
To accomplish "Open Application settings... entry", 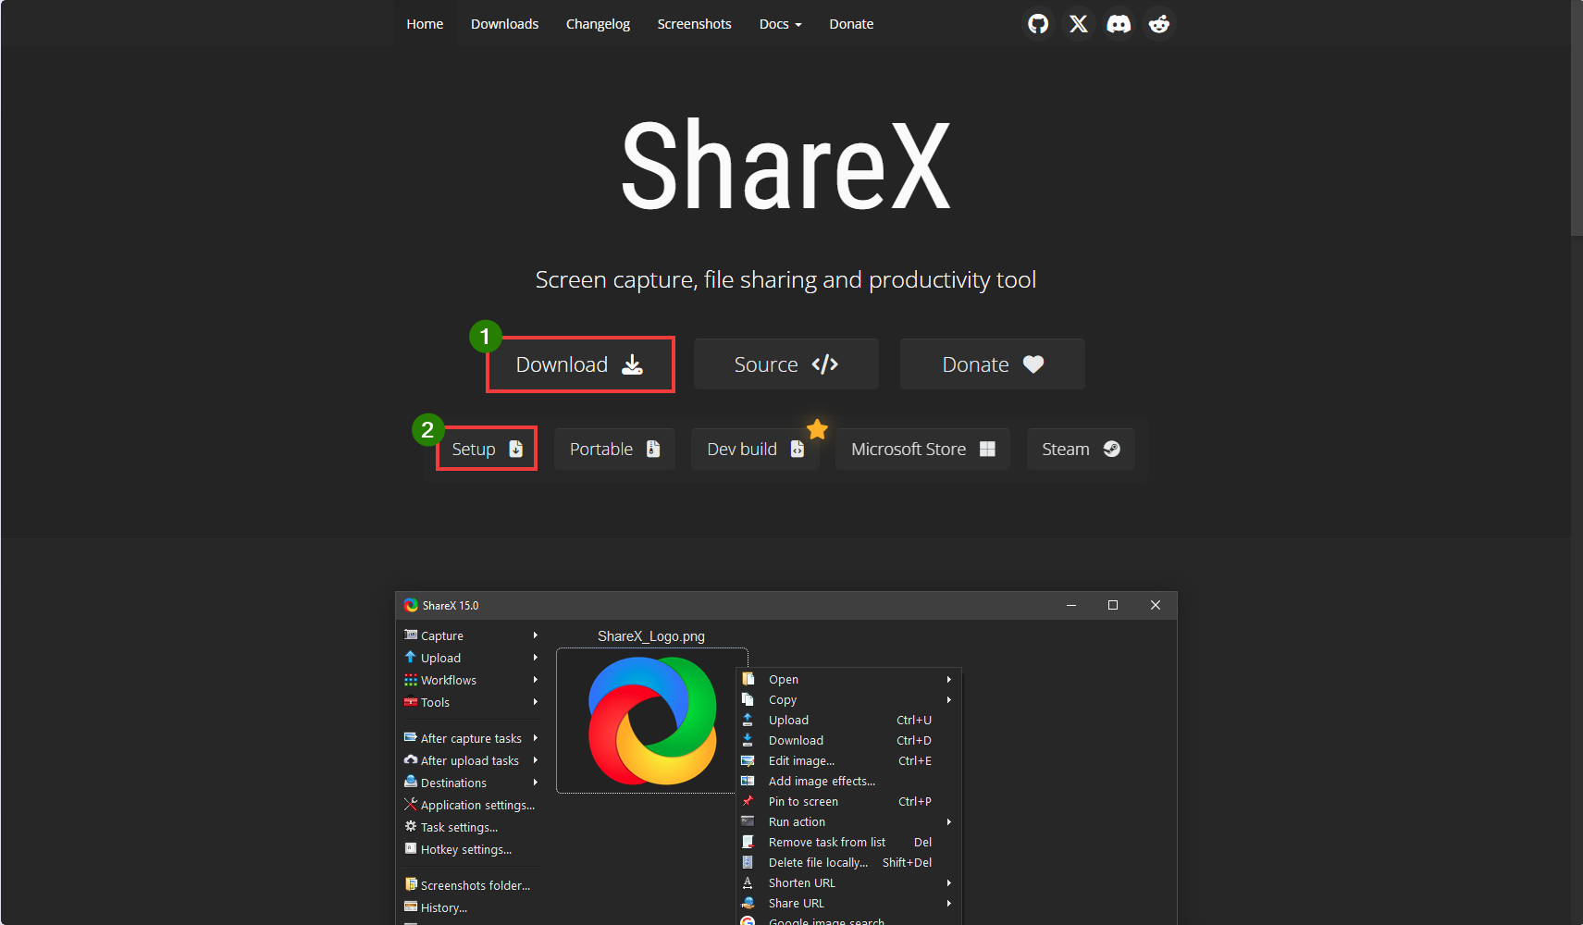I will click(x=471, y=805).
